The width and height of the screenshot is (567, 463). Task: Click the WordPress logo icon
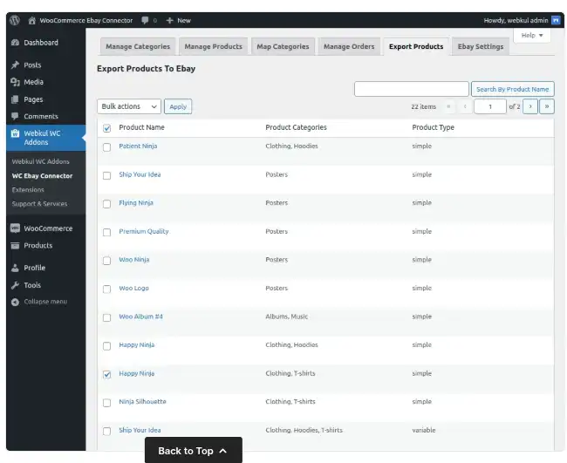pos(15,20)
